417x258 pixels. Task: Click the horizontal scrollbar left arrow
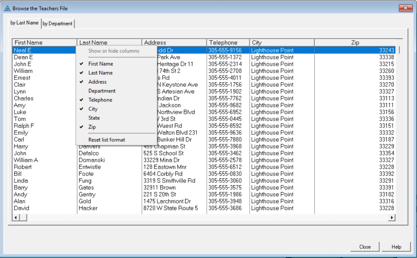pos(15,218)
